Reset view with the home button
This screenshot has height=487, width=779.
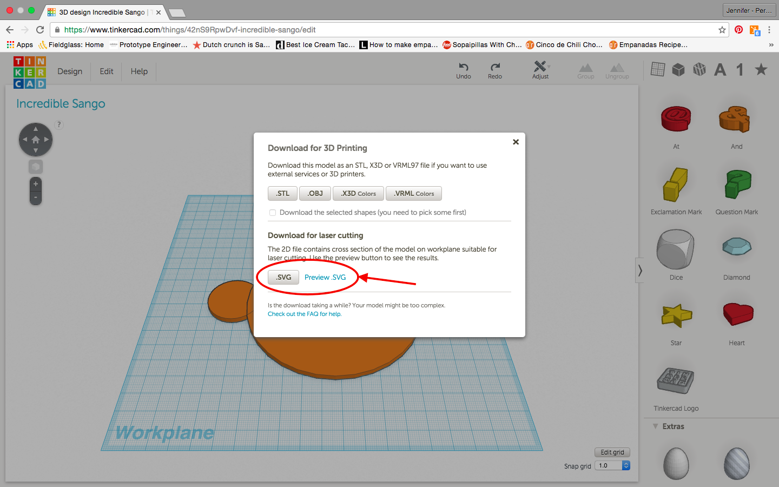tap(36, 140)
